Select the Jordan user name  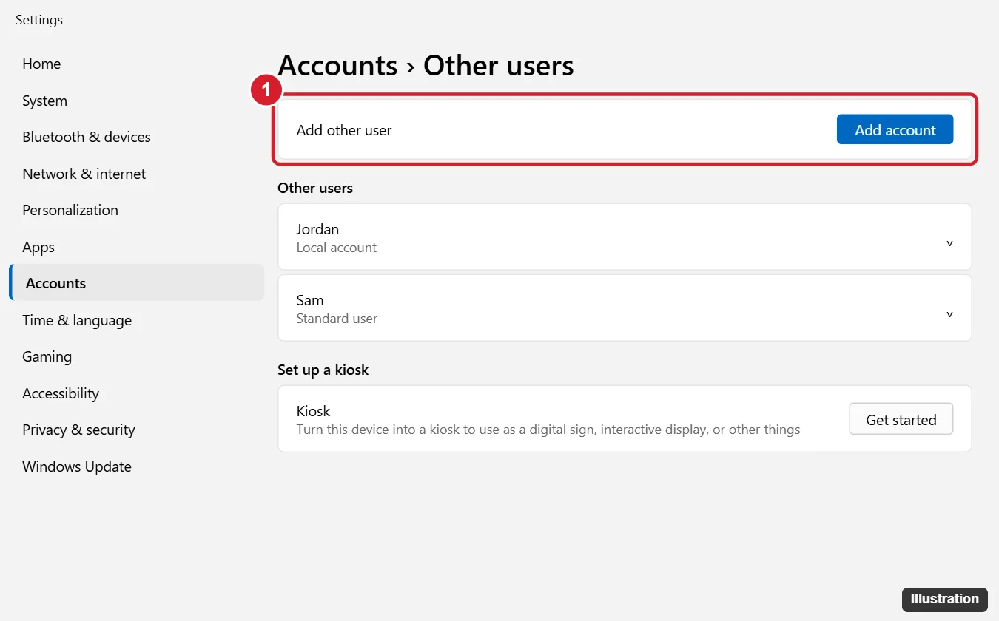(317, 229)
